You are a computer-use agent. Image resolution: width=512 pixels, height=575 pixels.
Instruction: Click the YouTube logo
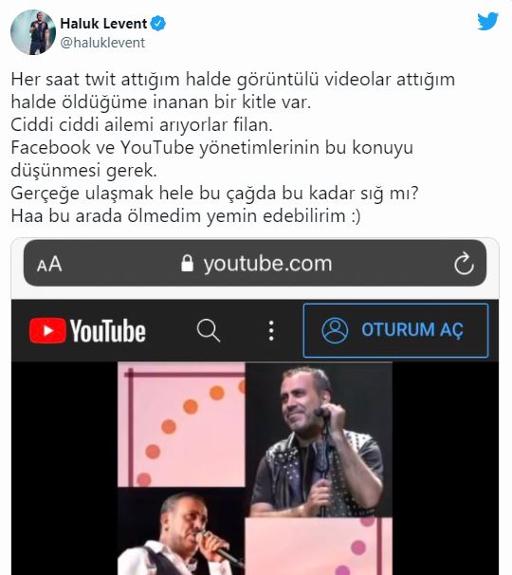[x=87, y=330]
